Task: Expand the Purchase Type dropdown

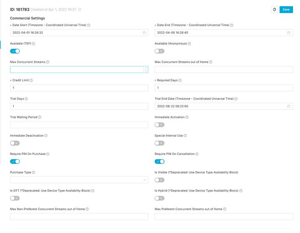Action: 79,180
